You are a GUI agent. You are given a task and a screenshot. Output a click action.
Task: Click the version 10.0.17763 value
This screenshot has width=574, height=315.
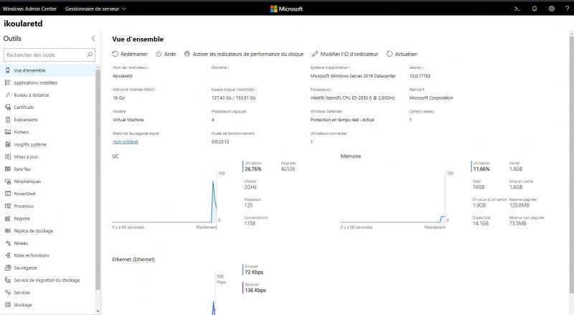(420, 76)
